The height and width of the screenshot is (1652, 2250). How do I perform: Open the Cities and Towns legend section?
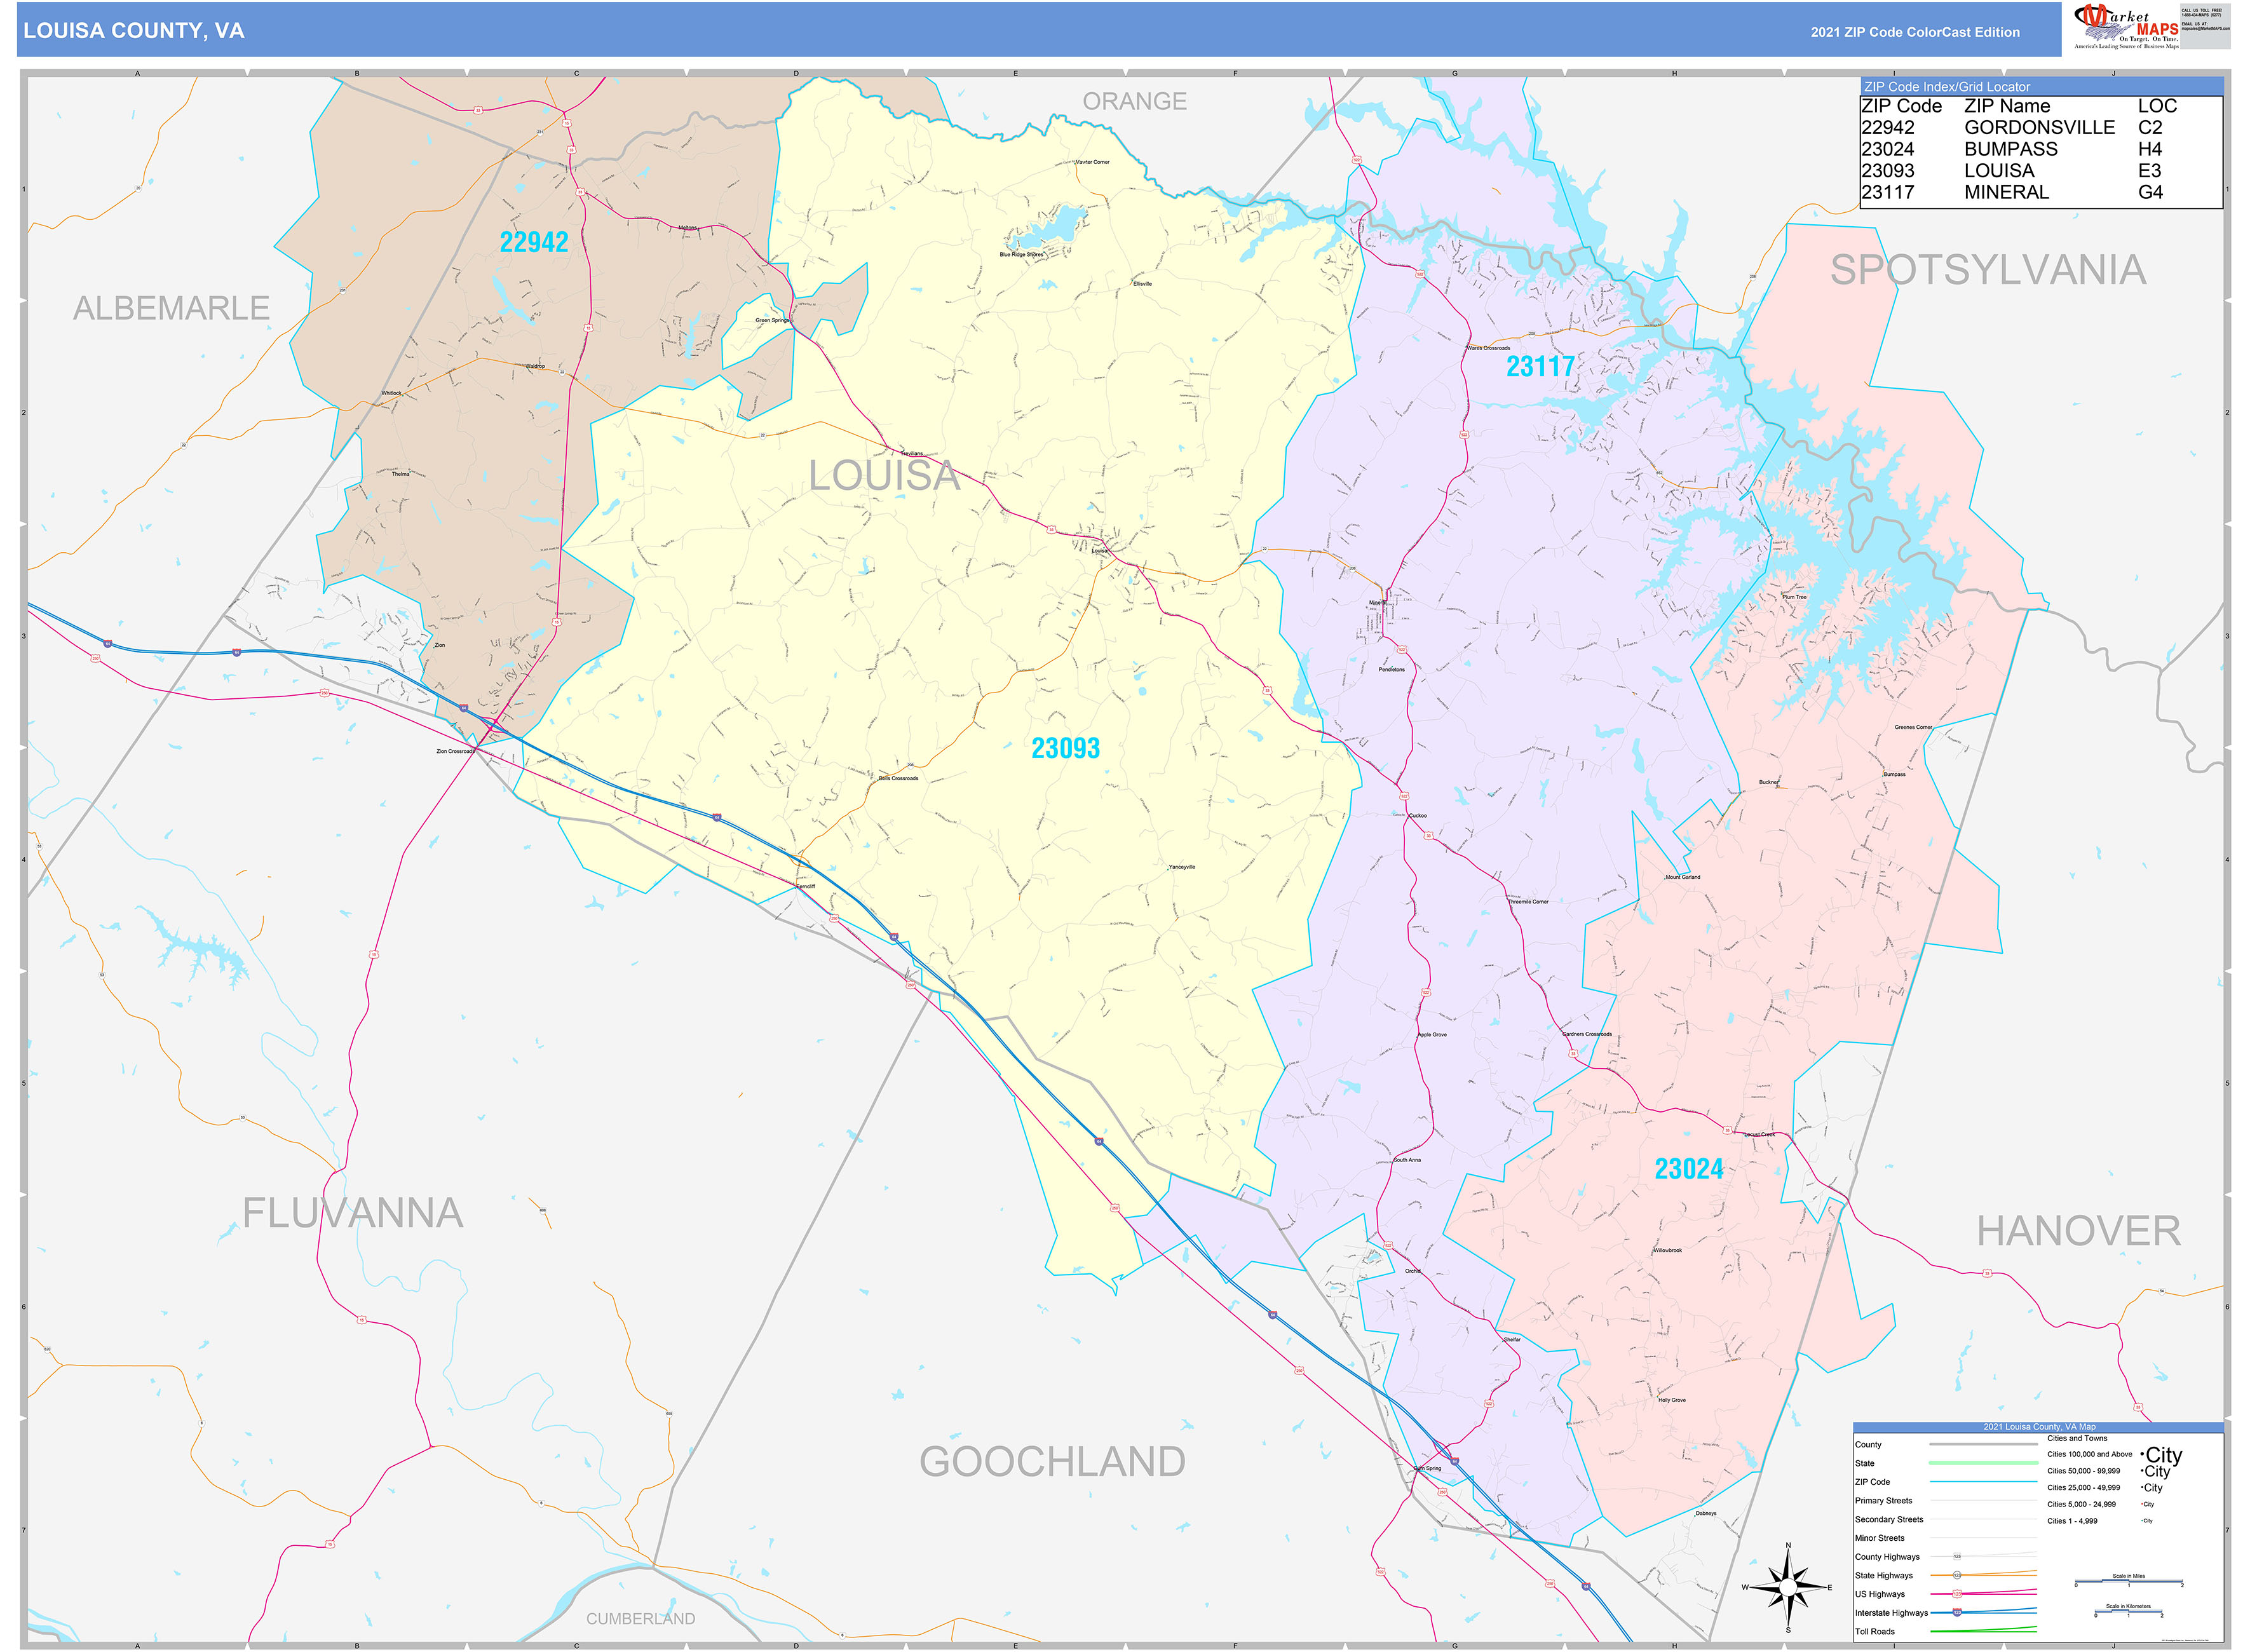pyautogui.click(x=2078, y=1438)
